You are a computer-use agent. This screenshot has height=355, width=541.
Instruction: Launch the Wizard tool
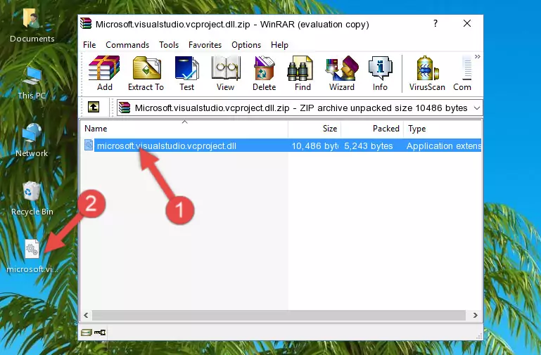[x=342, y=73]
